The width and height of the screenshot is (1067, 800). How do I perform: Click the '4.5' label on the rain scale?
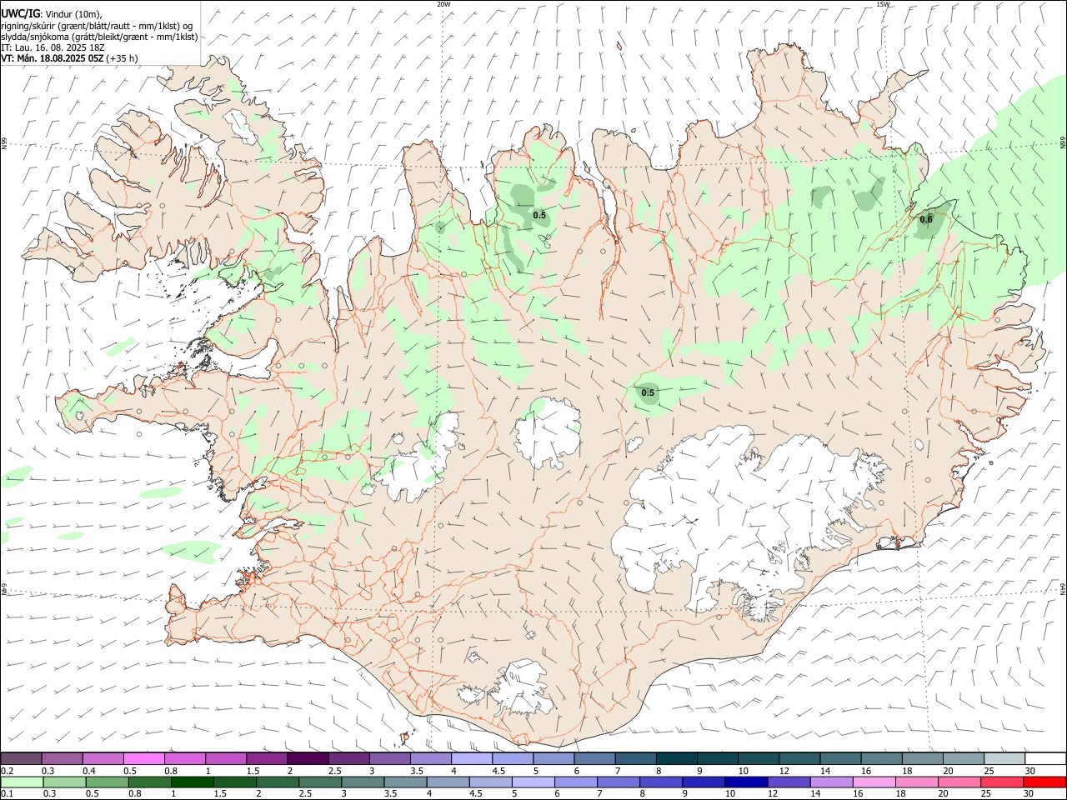475,794
